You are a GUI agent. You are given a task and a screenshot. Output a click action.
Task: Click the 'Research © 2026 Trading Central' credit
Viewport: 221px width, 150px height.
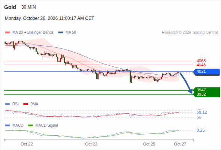coord(190,33)
